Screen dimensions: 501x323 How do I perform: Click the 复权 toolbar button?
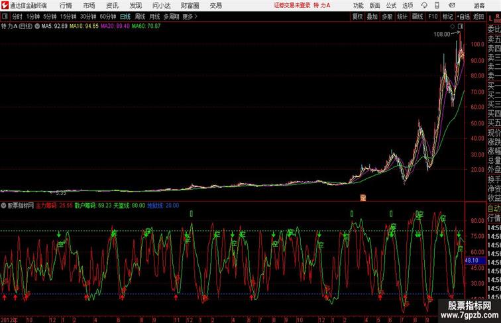click(358, 17)
